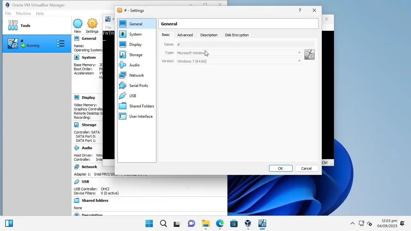
Task: Click OK in the Settings dialog
Action: point(281,168)
